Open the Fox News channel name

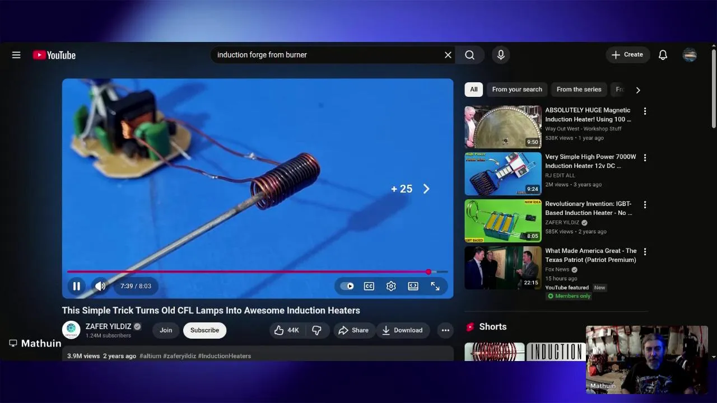557,270
